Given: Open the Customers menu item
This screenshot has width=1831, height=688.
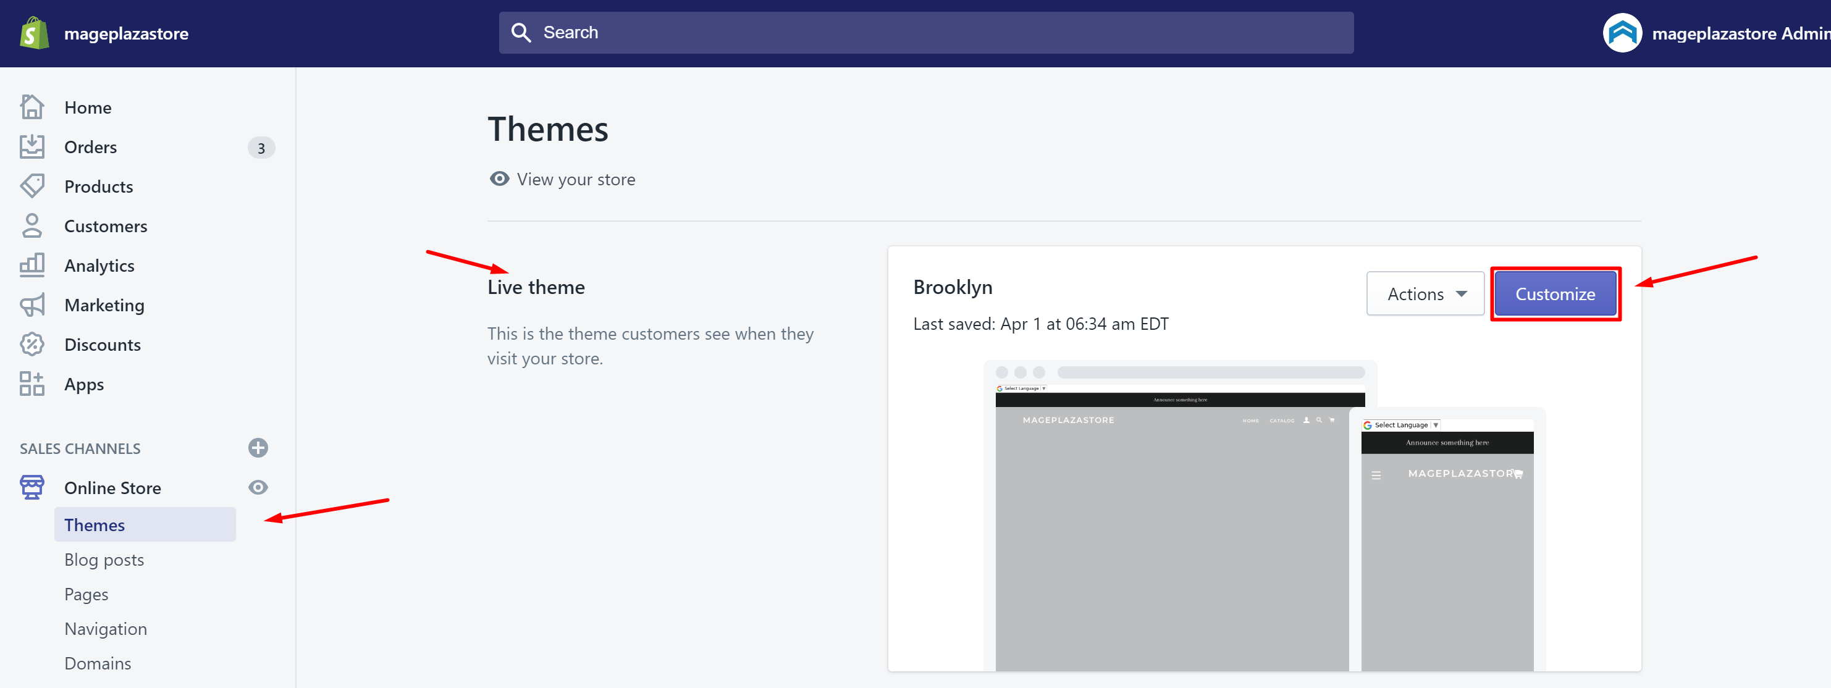Looking at the screenshot, I should (x=106, y=226).
